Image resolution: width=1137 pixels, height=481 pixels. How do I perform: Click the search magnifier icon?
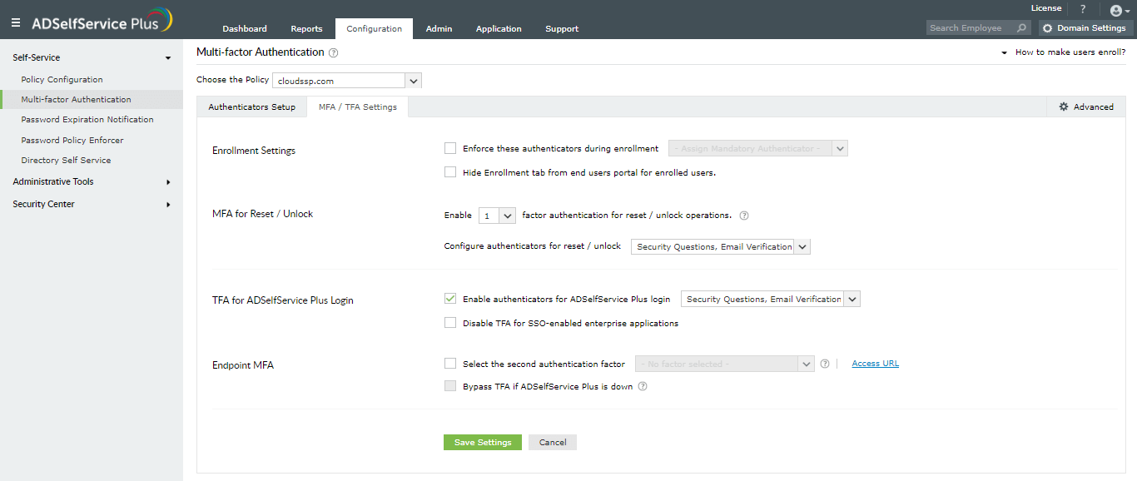(1021, 28)
